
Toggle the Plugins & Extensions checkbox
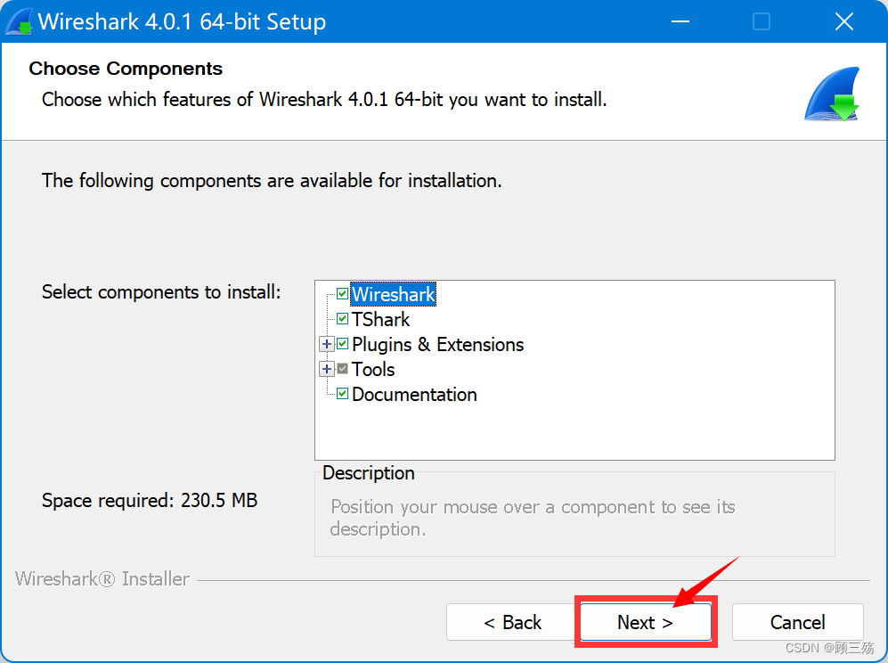(x=342, y=344)
